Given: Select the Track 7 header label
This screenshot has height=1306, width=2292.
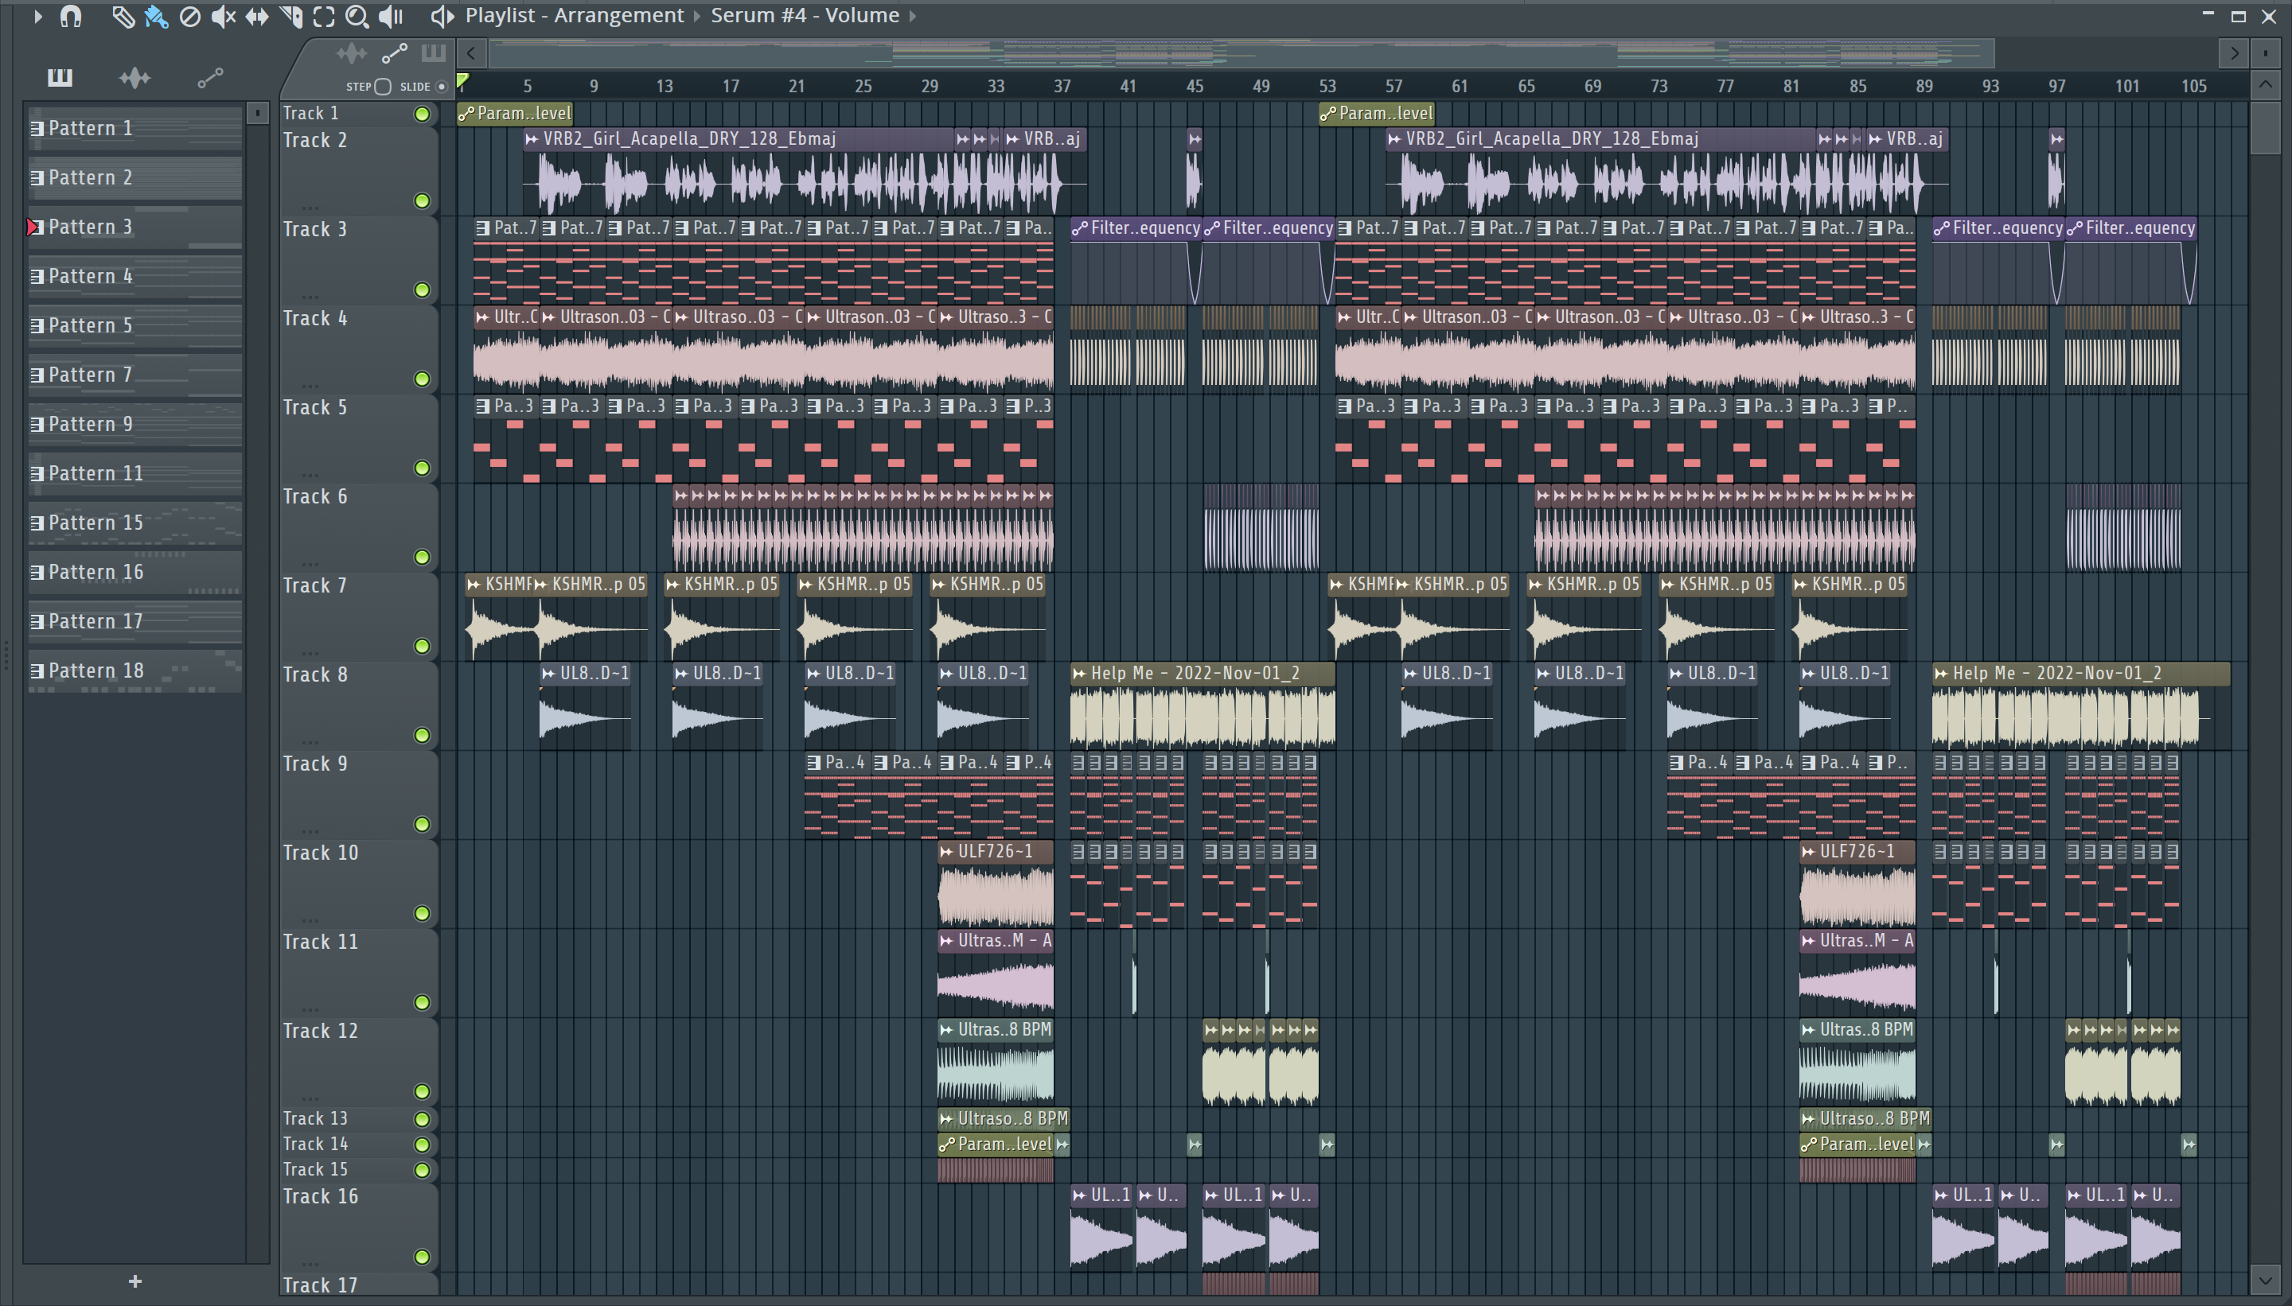Looking at the screenshot, I should click(x=315, y=585).
